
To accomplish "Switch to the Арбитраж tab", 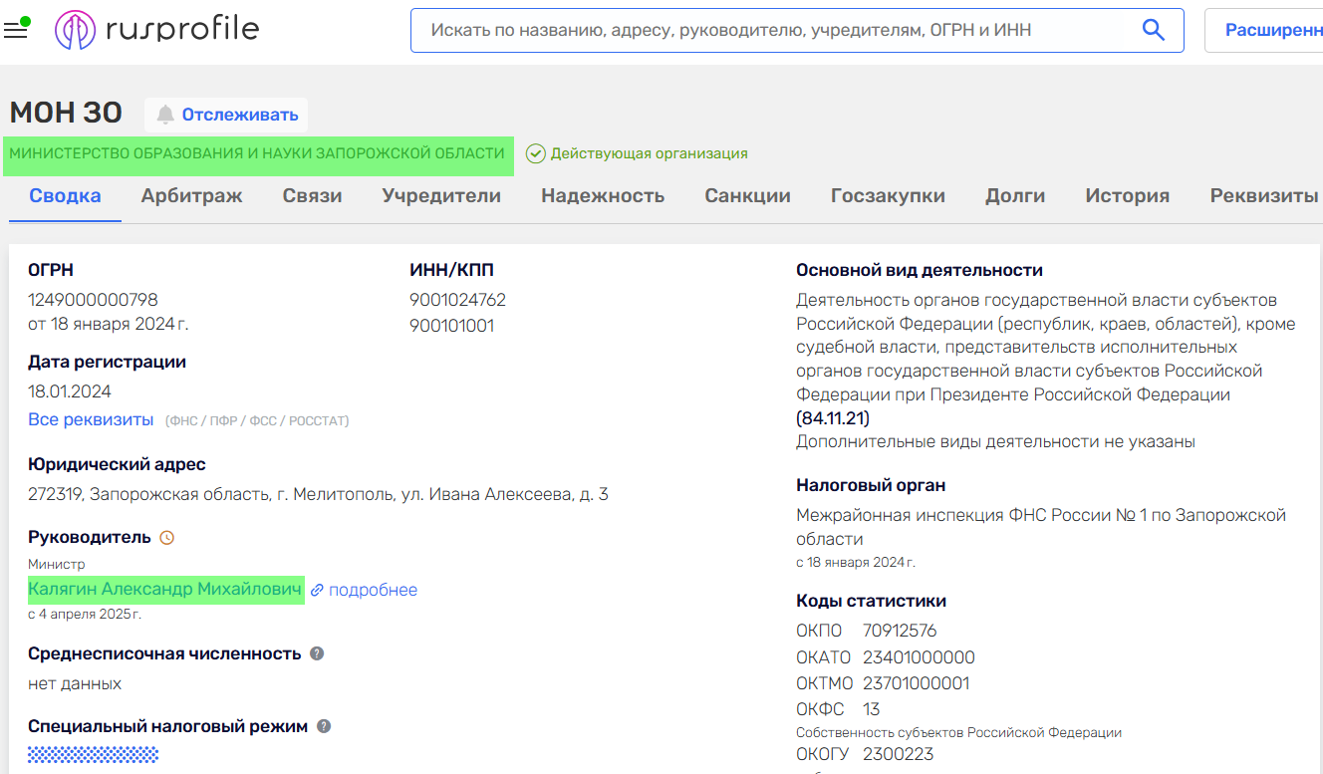I will (x=191, y=196).
